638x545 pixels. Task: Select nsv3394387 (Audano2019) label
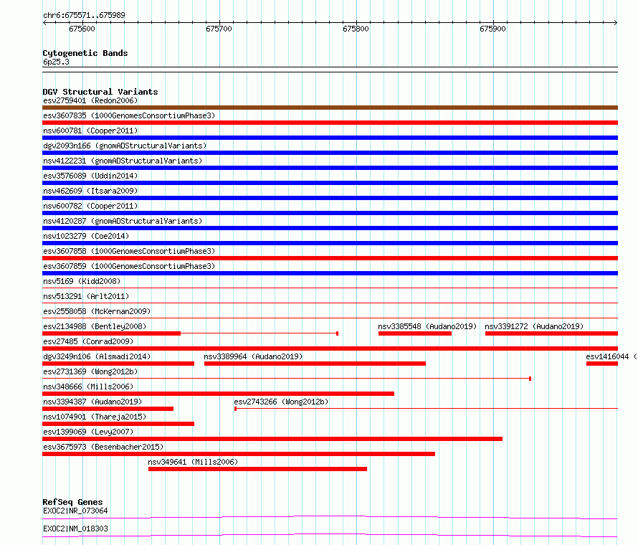[x=92, y=402]
